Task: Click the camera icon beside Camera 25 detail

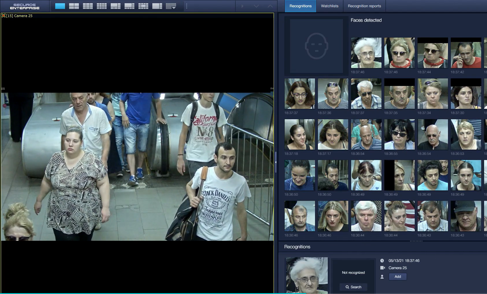Action: [382, 268]
